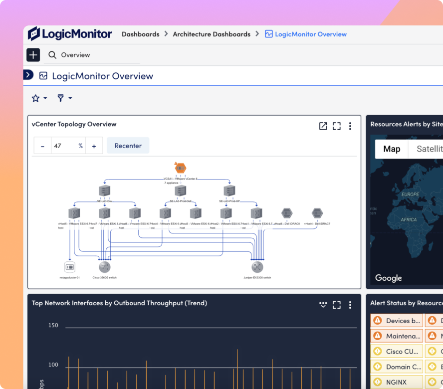Click the LogicMonitor logo

click(70, 34)
